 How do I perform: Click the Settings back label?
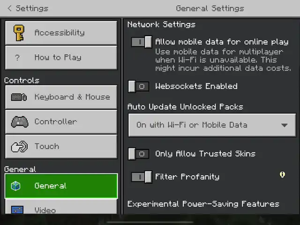32,8
